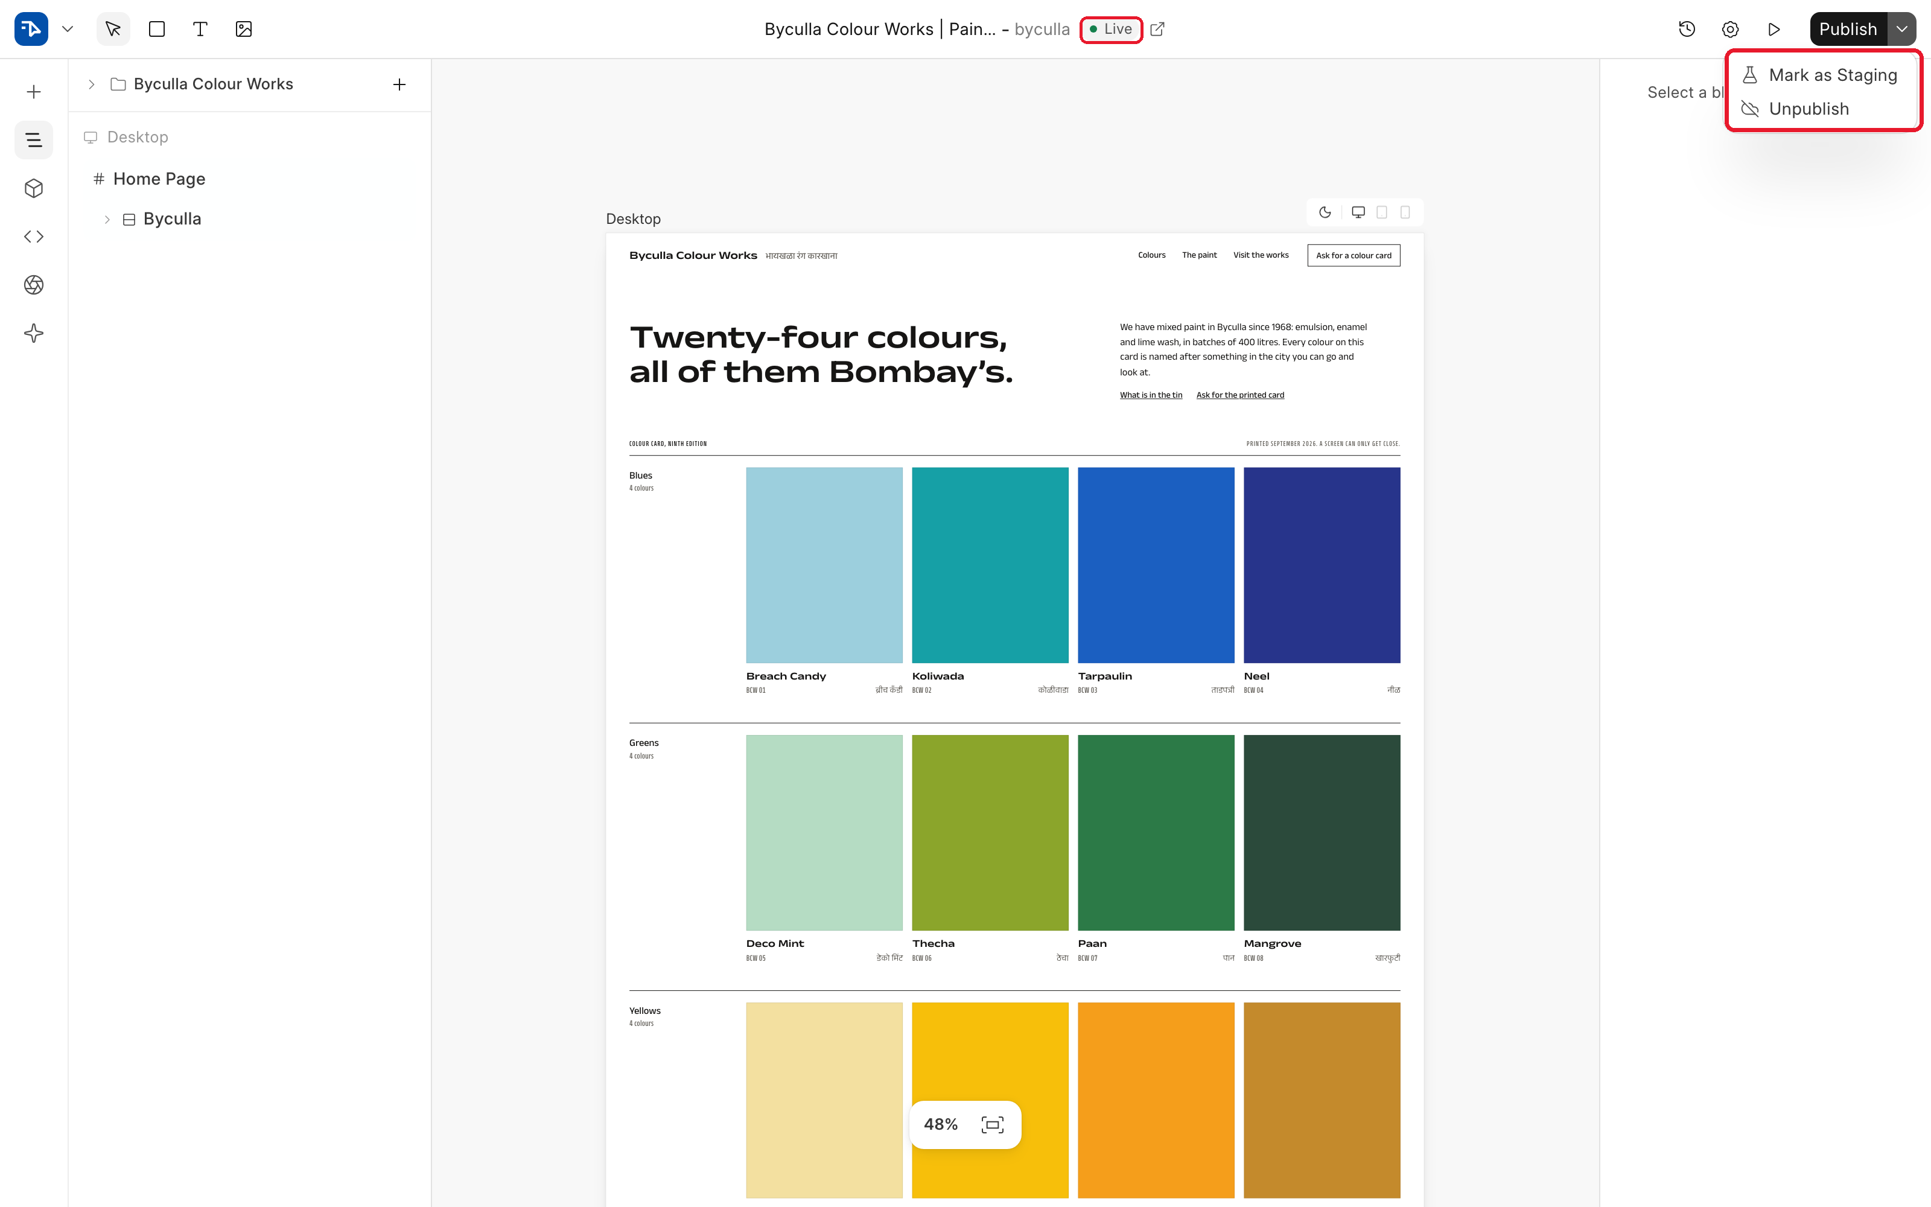Screen dimensions: 1931x1207
Task: Open version history clock icon
Action: tap(1687, 29)
